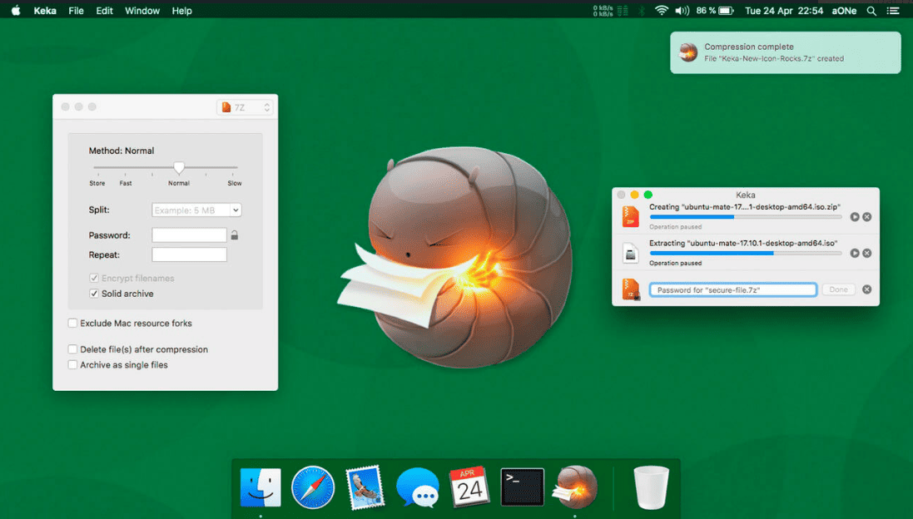The height and width of the screenshot is (519, 913).
Task: Resume the ubuntu-mate zip creation operation
Action: (854, 217)
